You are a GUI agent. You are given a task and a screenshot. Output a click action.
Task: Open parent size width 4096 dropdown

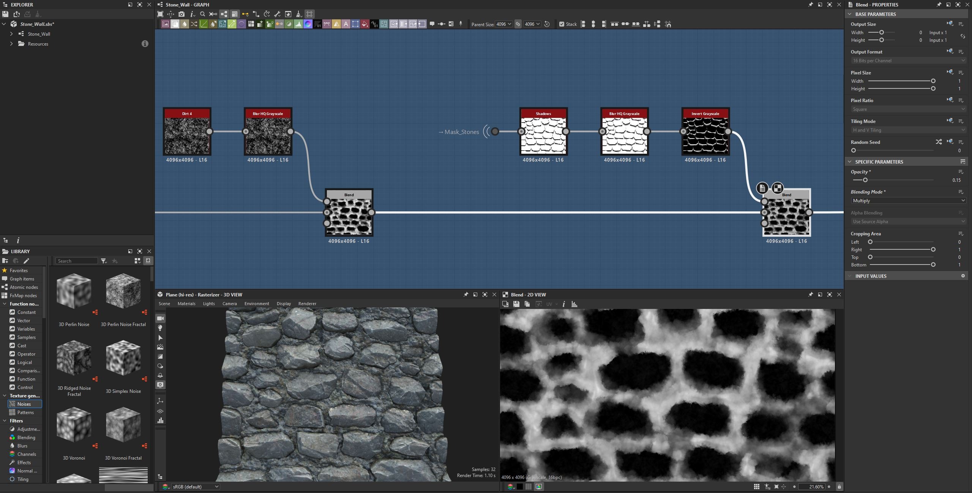(504, 24)
